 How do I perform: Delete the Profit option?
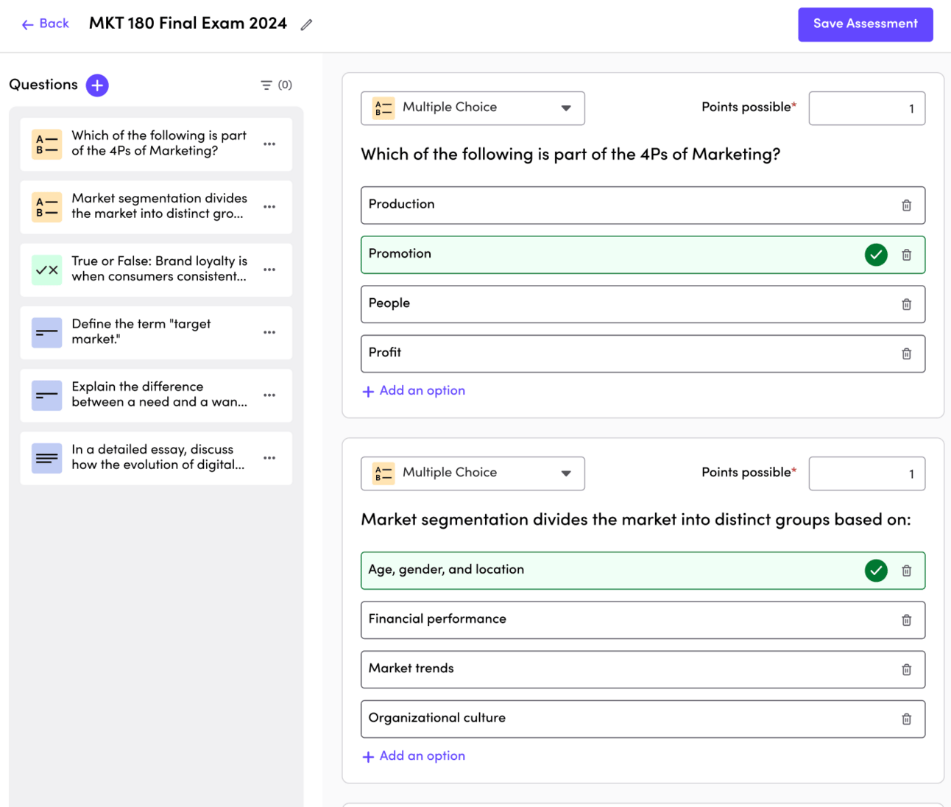[907, 353]
